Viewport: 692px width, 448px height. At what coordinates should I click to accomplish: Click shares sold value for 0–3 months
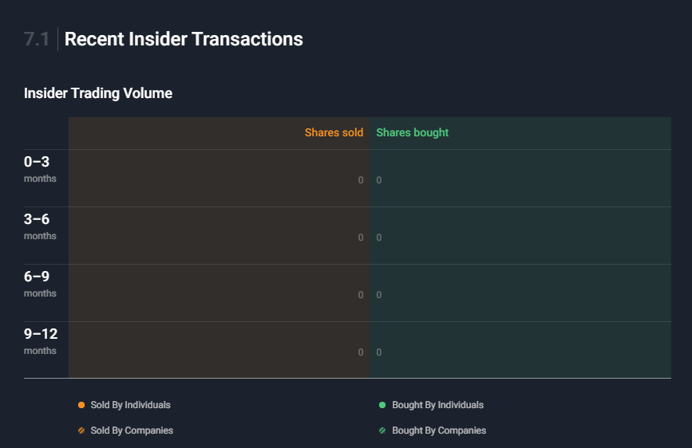point(361,180)
